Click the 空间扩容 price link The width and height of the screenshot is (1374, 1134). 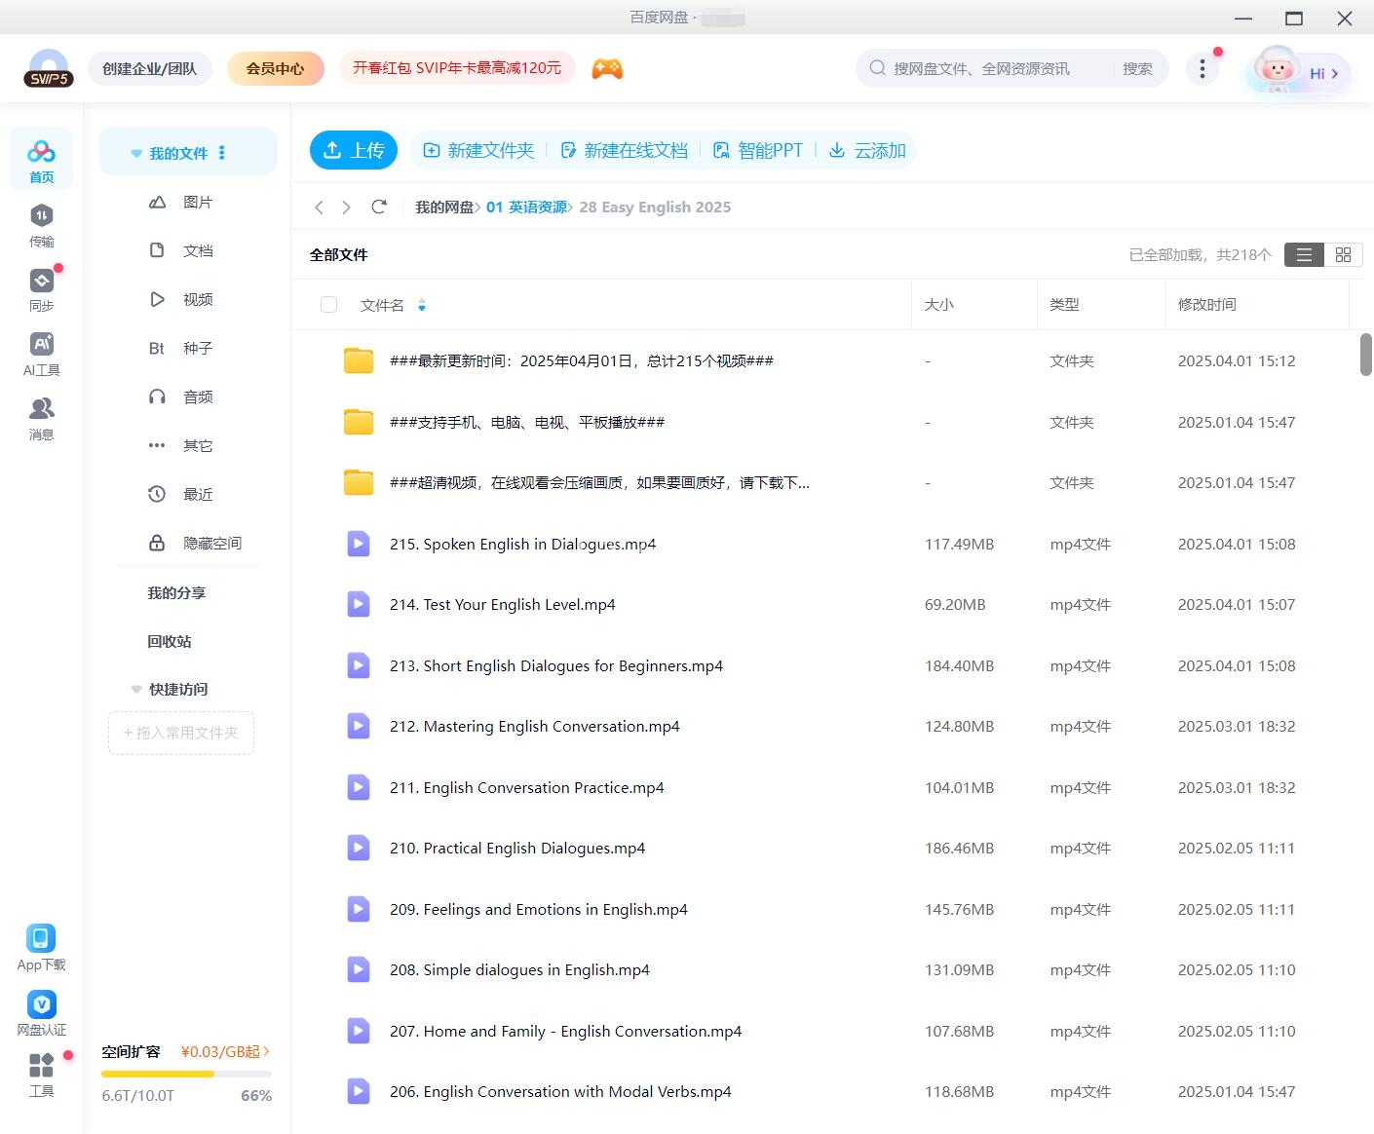(225, 1051)
